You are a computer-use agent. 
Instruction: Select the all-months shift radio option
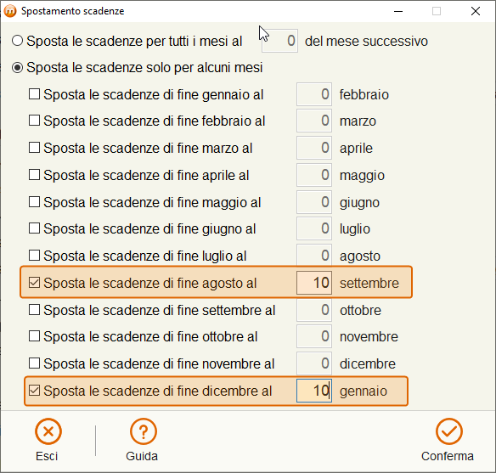(x=17, y=41)
